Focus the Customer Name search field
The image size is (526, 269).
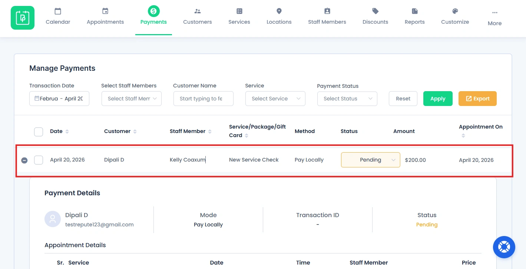(x=204, y=99)
